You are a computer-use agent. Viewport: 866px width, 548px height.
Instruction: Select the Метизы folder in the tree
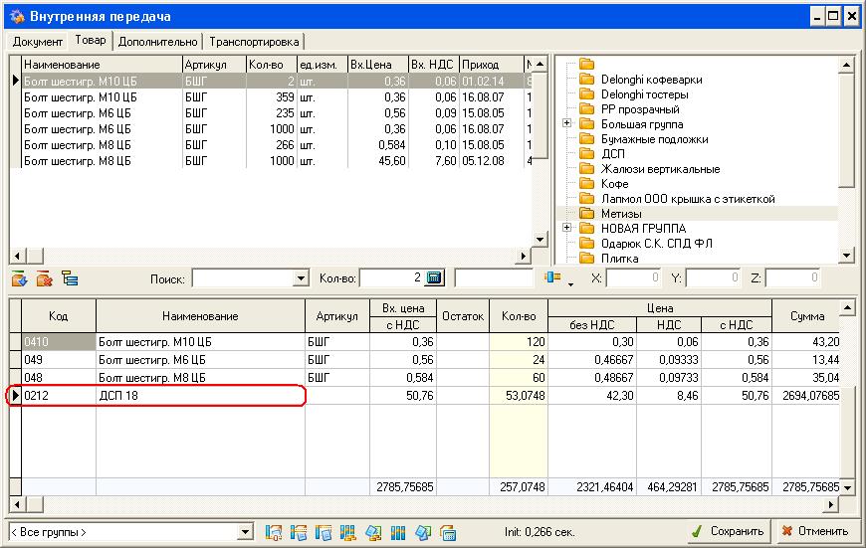(621, 214)
